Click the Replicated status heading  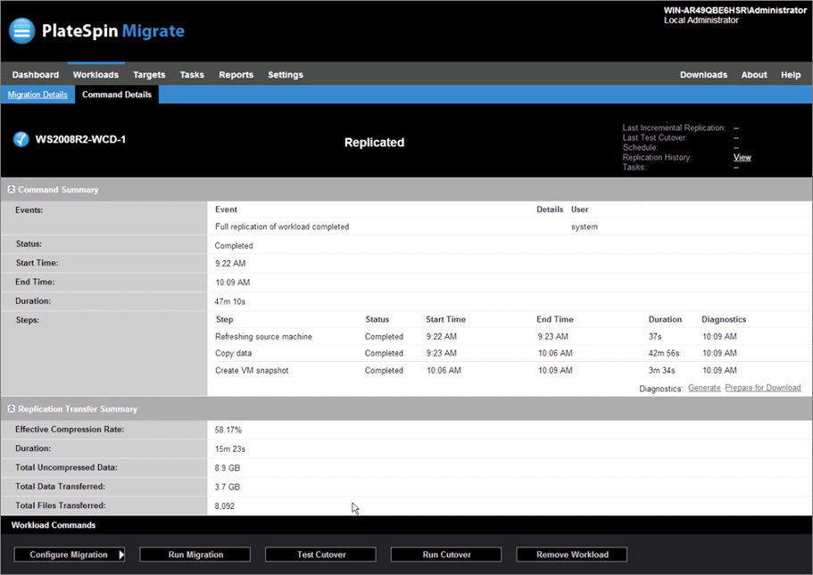point(374,143)
